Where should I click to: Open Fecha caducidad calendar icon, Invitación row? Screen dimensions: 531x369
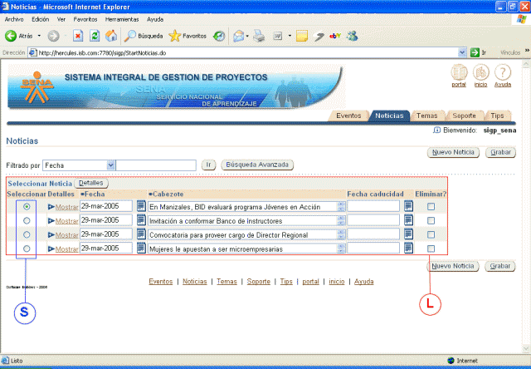pyautogui.click(x=408, y=219)
